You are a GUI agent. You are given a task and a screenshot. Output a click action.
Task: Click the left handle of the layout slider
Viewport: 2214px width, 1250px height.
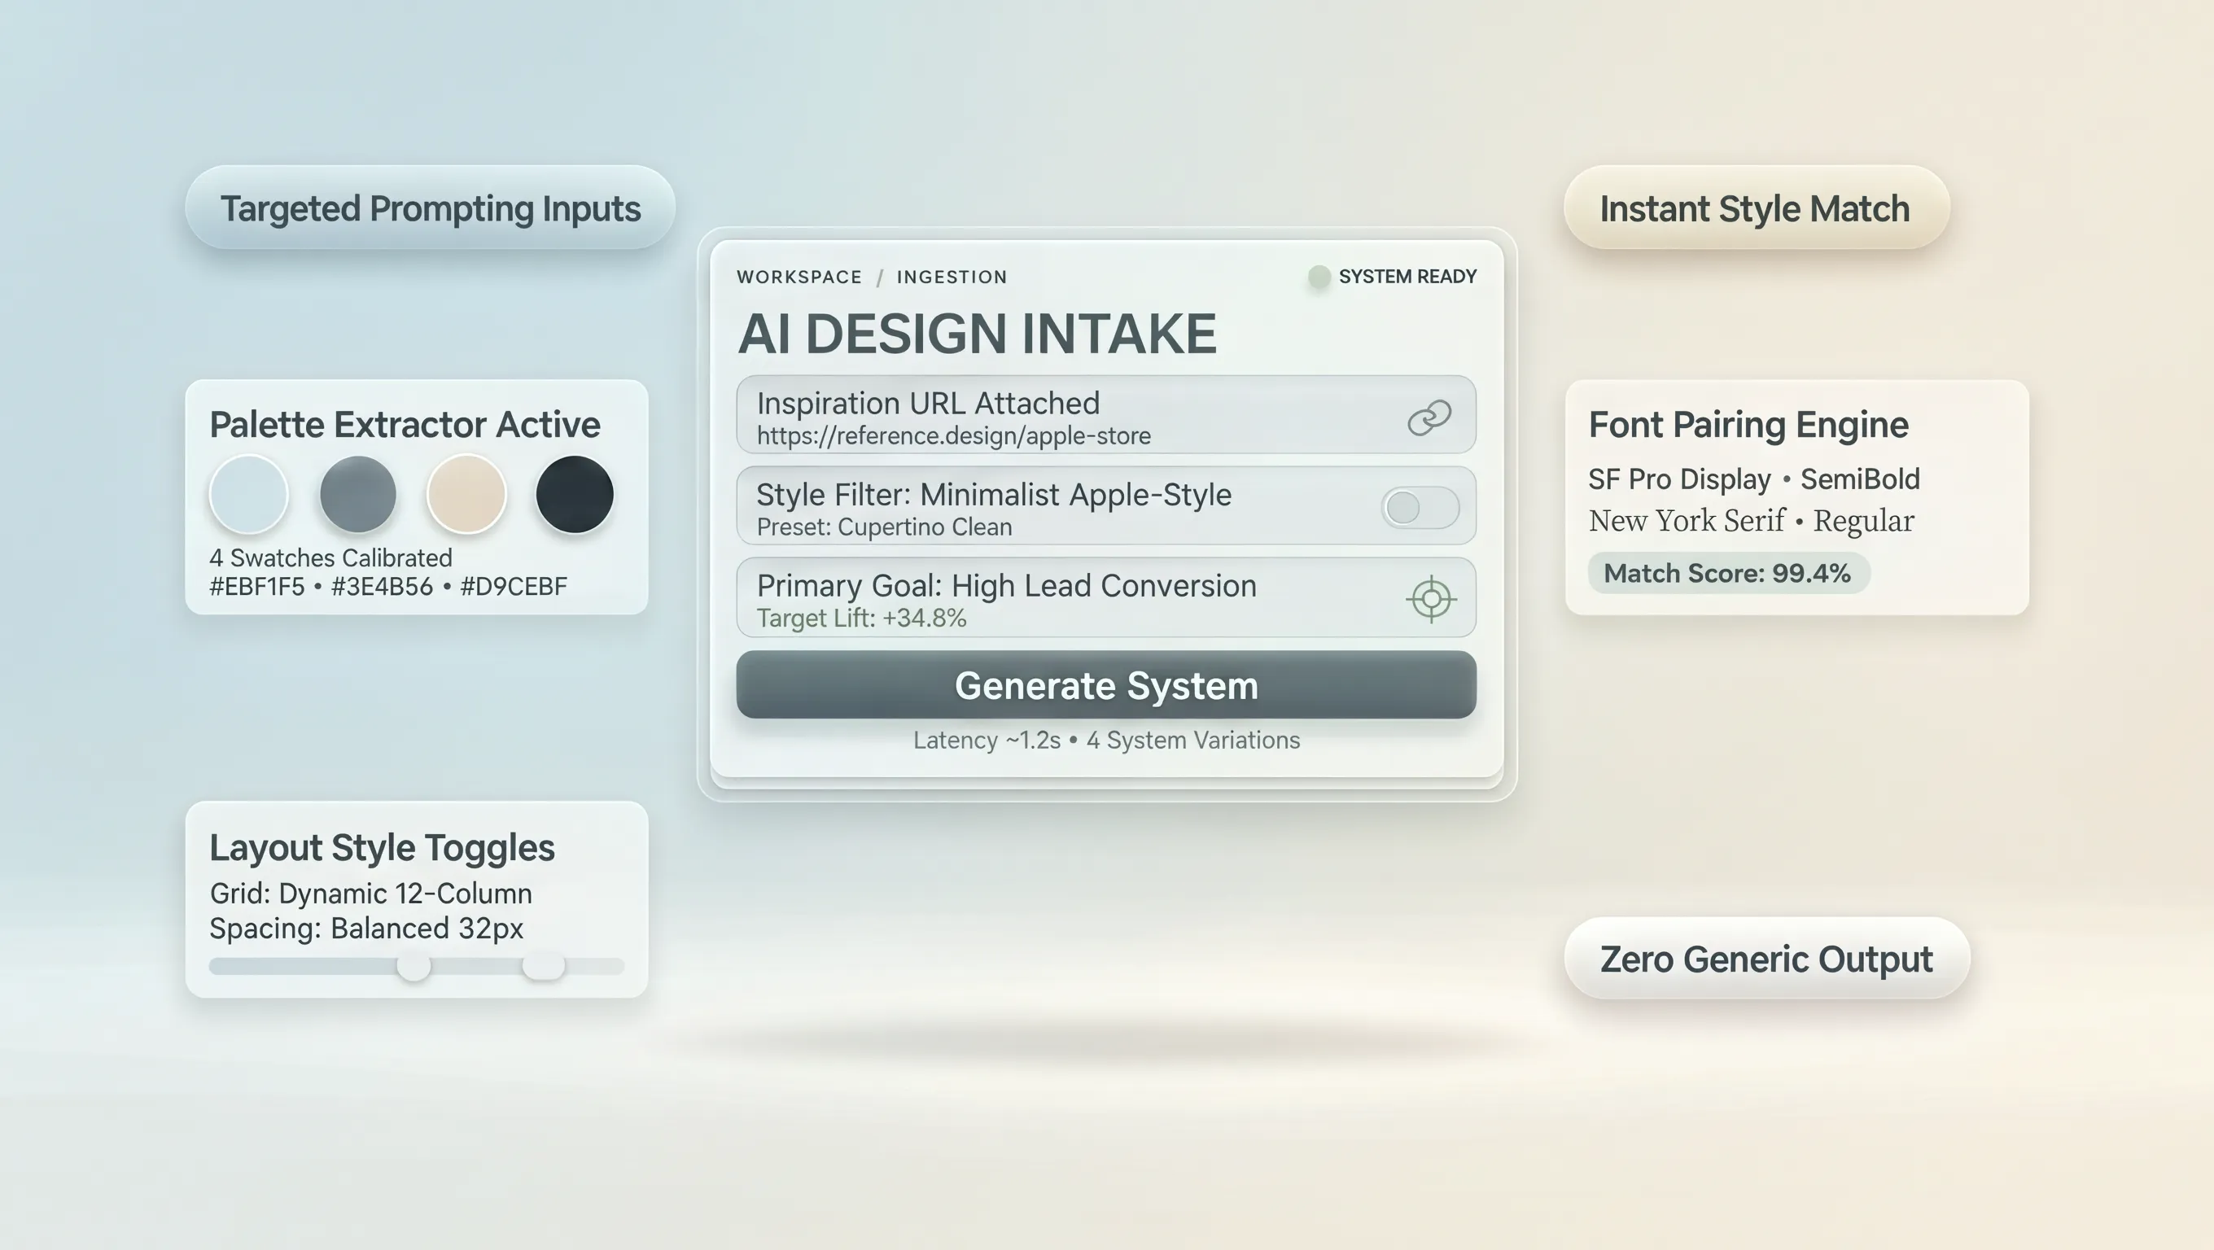[x=413, y=967]
